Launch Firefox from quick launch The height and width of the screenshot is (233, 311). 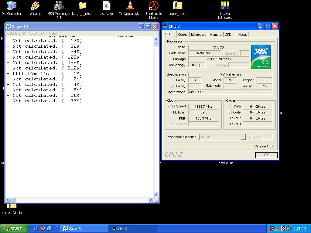(x=43, y=228)
